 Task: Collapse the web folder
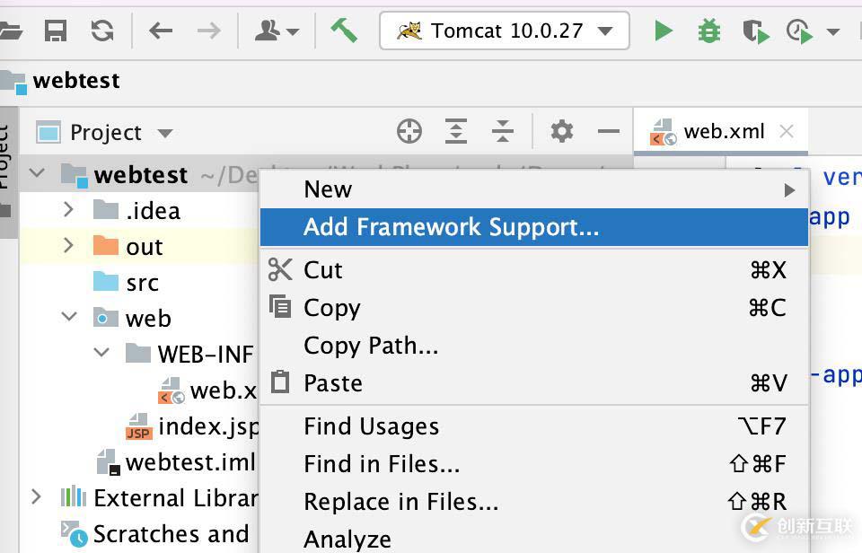[69, 317]
